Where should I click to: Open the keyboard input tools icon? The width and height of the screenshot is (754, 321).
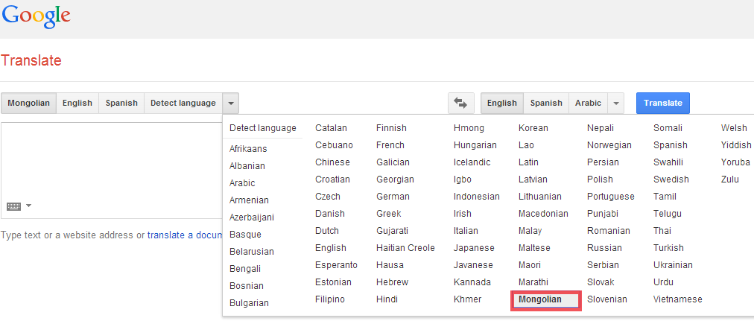(13, 206)
